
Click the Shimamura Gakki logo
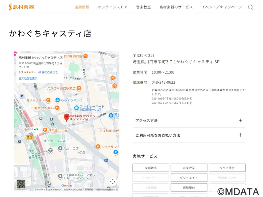tap(21, 7)
